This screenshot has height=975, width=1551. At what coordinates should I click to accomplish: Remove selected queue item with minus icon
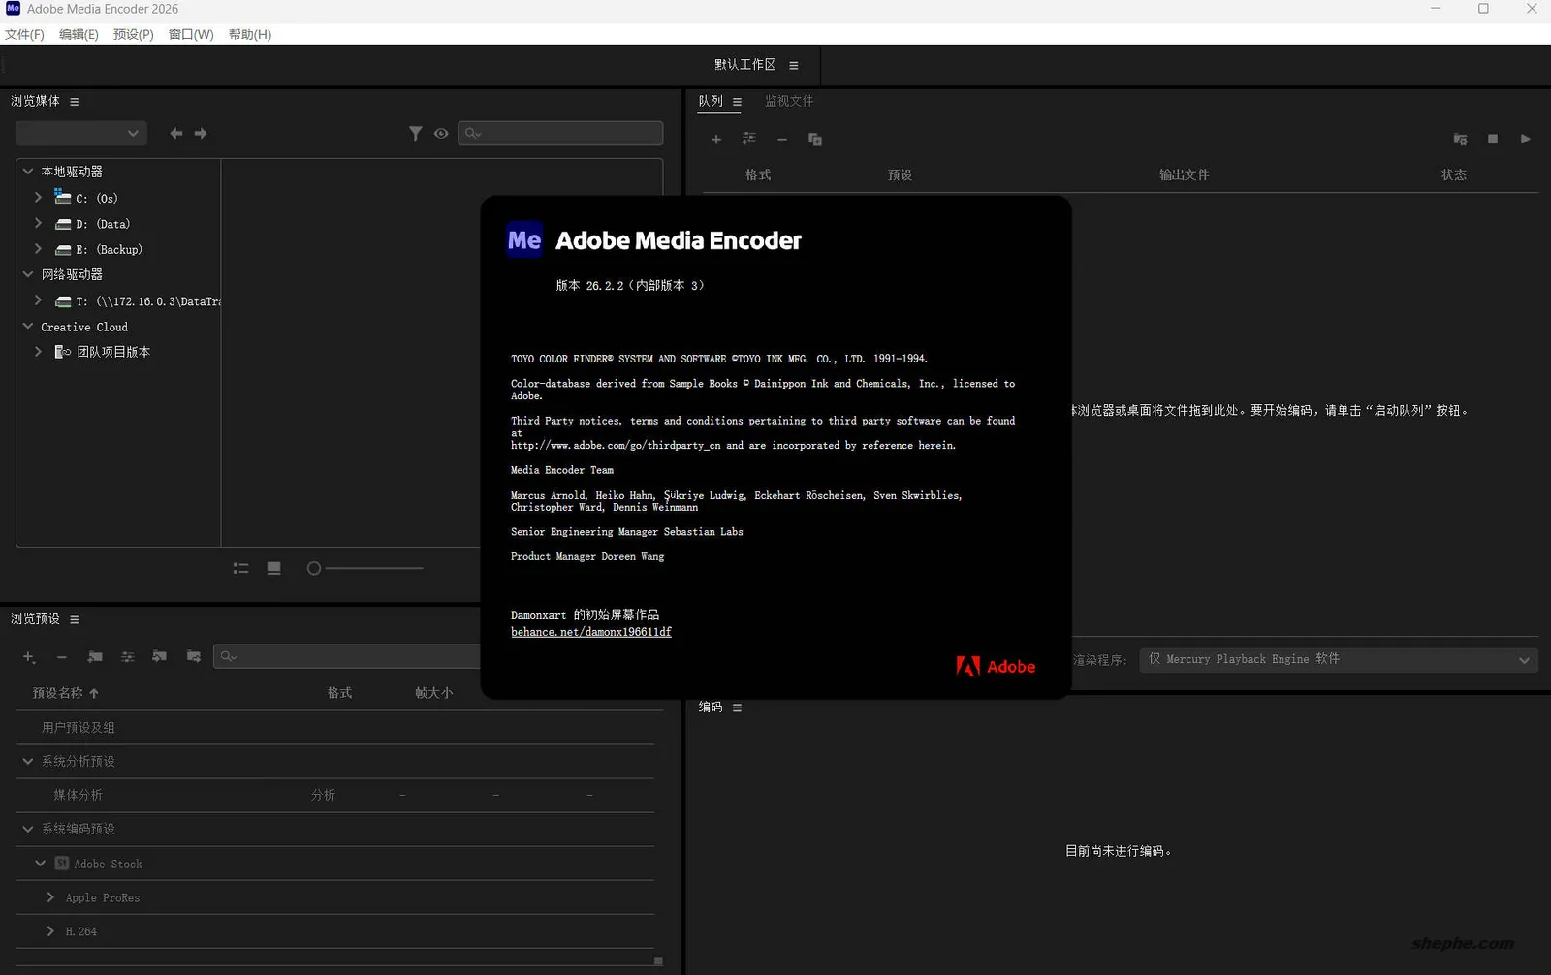[782, 140]
